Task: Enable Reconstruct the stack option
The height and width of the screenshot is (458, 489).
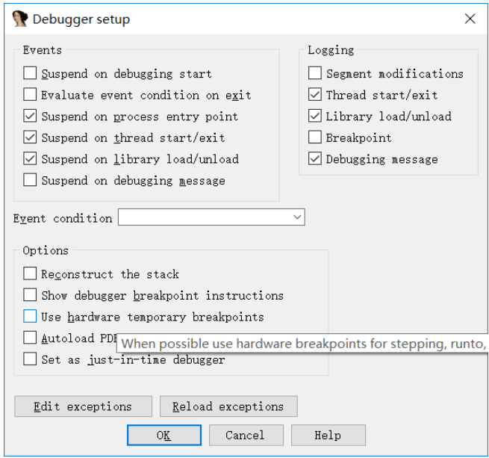Action: (x=30, y=274)
